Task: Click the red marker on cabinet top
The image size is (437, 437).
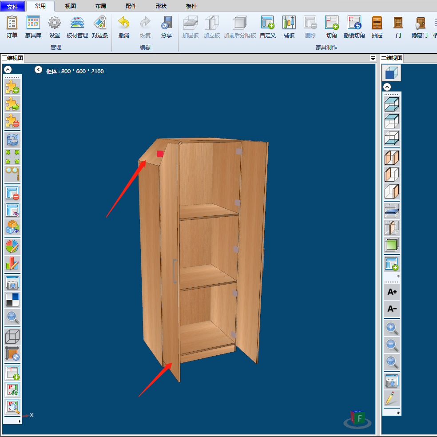Action: pos(160,154)
